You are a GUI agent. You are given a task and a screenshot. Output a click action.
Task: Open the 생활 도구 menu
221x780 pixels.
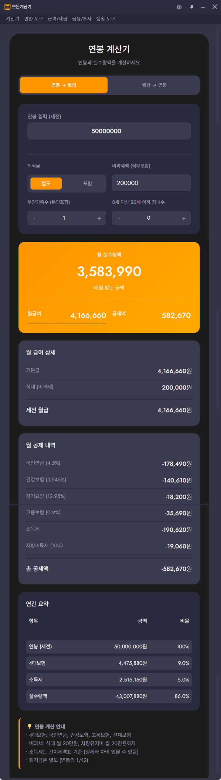click(106, 19)
